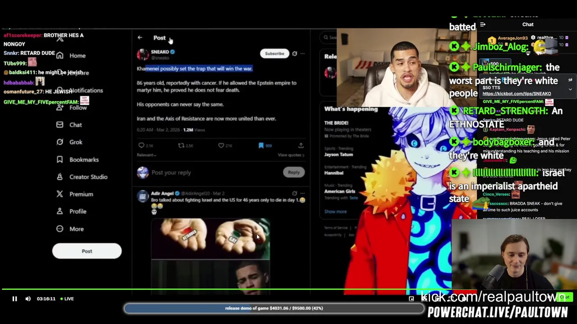Viewport: 577px width, 324px height.
Task: Click the white Post button in sidebar
Action: pyautogui.click(x=87, y=251)
